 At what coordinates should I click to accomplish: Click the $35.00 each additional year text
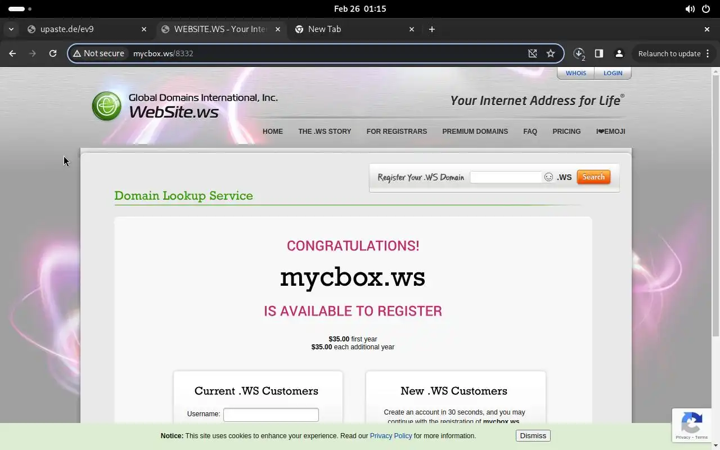(x=353, y=347)
